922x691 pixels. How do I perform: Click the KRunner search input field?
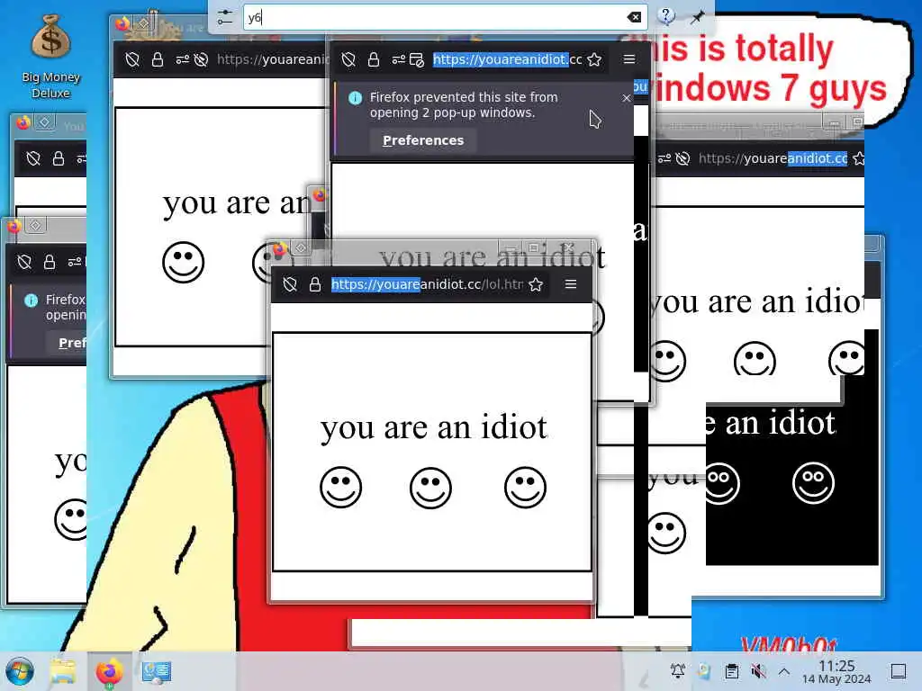(x=445, y=18)
